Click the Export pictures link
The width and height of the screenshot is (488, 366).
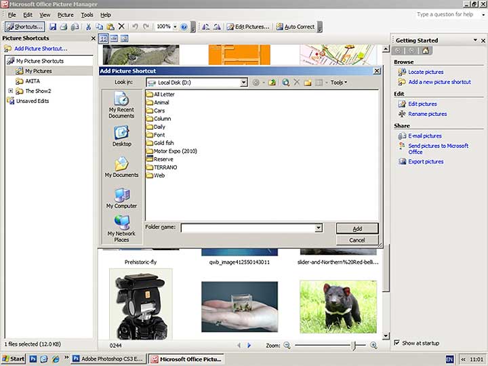point(426,161)
